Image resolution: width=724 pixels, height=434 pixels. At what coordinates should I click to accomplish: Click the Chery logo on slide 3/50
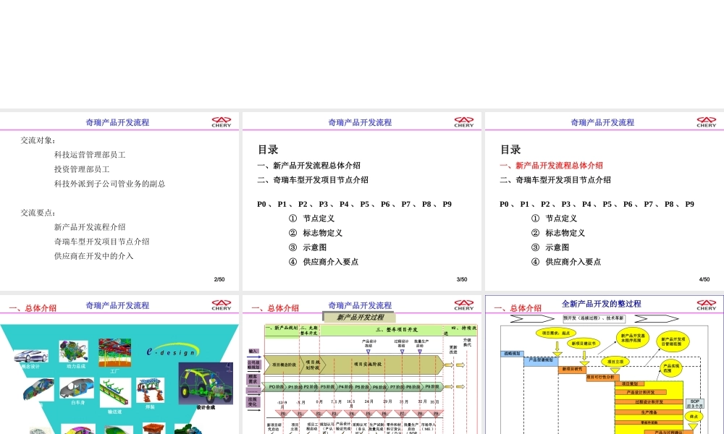pyautogui.click(x=463, y=122)
